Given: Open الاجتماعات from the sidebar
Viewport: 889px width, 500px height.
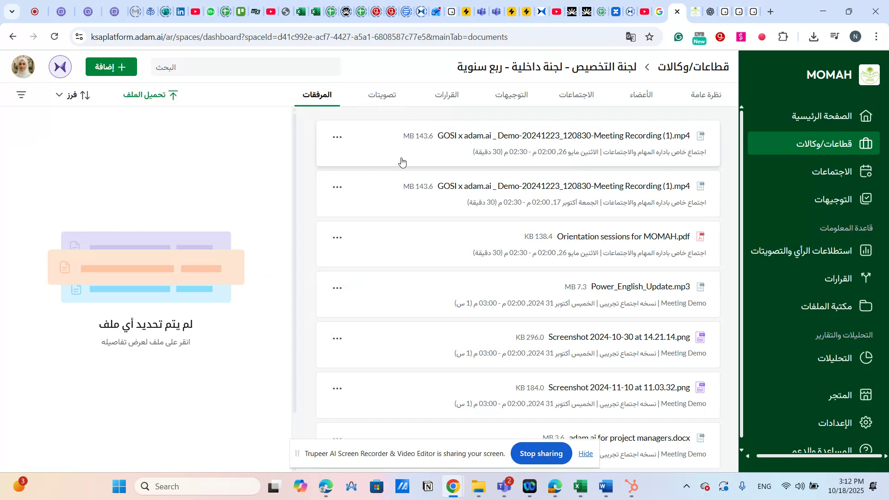Looking at the screenshot, I should pyautogui.click(x=832, y=171).
